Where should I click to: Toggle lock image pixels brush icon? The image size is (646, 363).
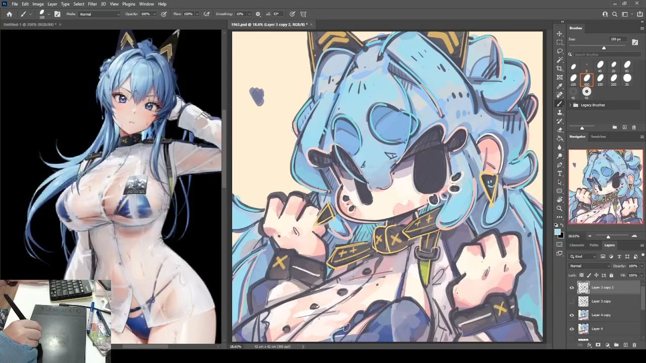(x=589, y=275)
